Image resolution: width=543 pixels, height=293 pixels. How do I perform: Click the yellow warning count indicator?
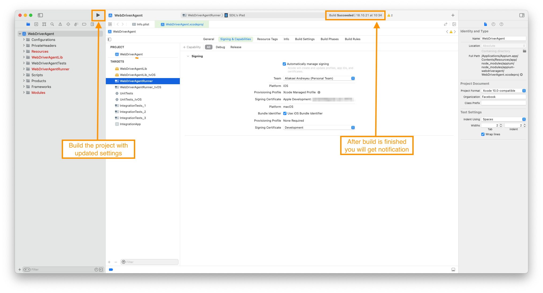(x=390, y=15)
